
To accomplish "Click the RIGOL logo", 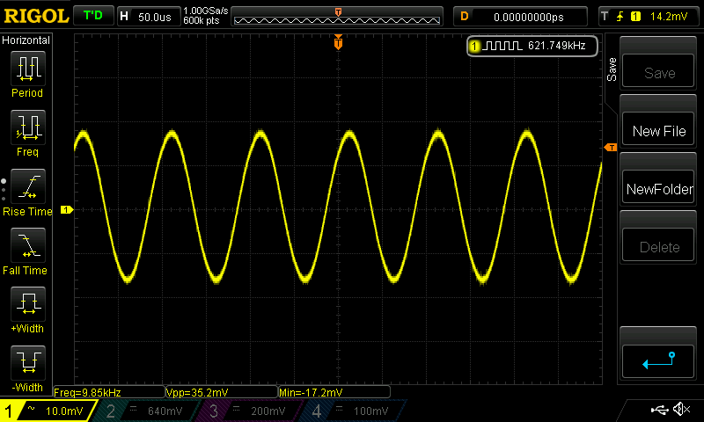I will (x=36, y=17).
